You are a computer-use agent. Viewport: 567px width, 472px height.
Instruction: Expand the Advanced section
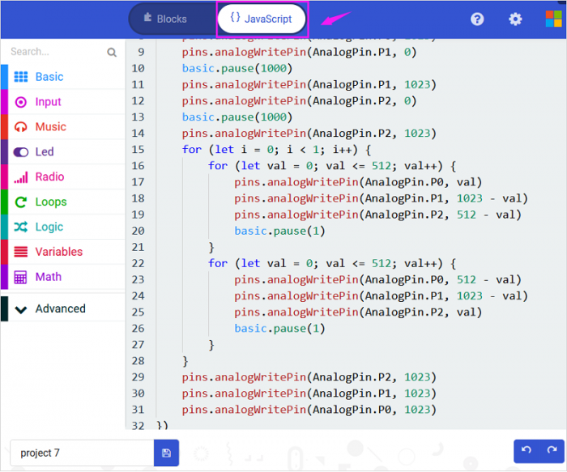pyautogui.click(x=60, y=308)
